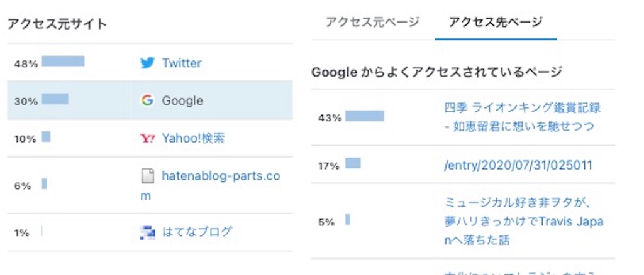Switch to the アクセス元ページ tab

click(x=372, y=22)
